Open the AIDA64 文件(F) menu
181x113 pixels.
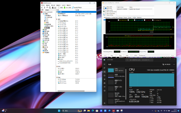pyautogui.click(x=43, y=5)
